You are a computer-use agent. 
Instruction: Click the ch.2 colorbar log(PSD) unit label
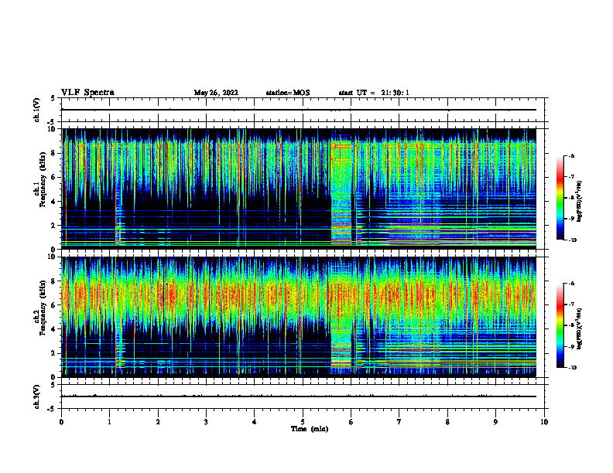pyautogui.click(x=580, y=329)
